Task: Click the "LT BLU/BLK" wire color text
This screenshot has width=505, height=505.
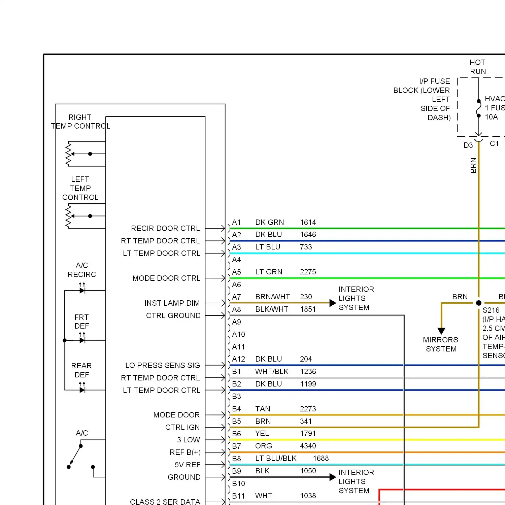Action: point(276,458)
